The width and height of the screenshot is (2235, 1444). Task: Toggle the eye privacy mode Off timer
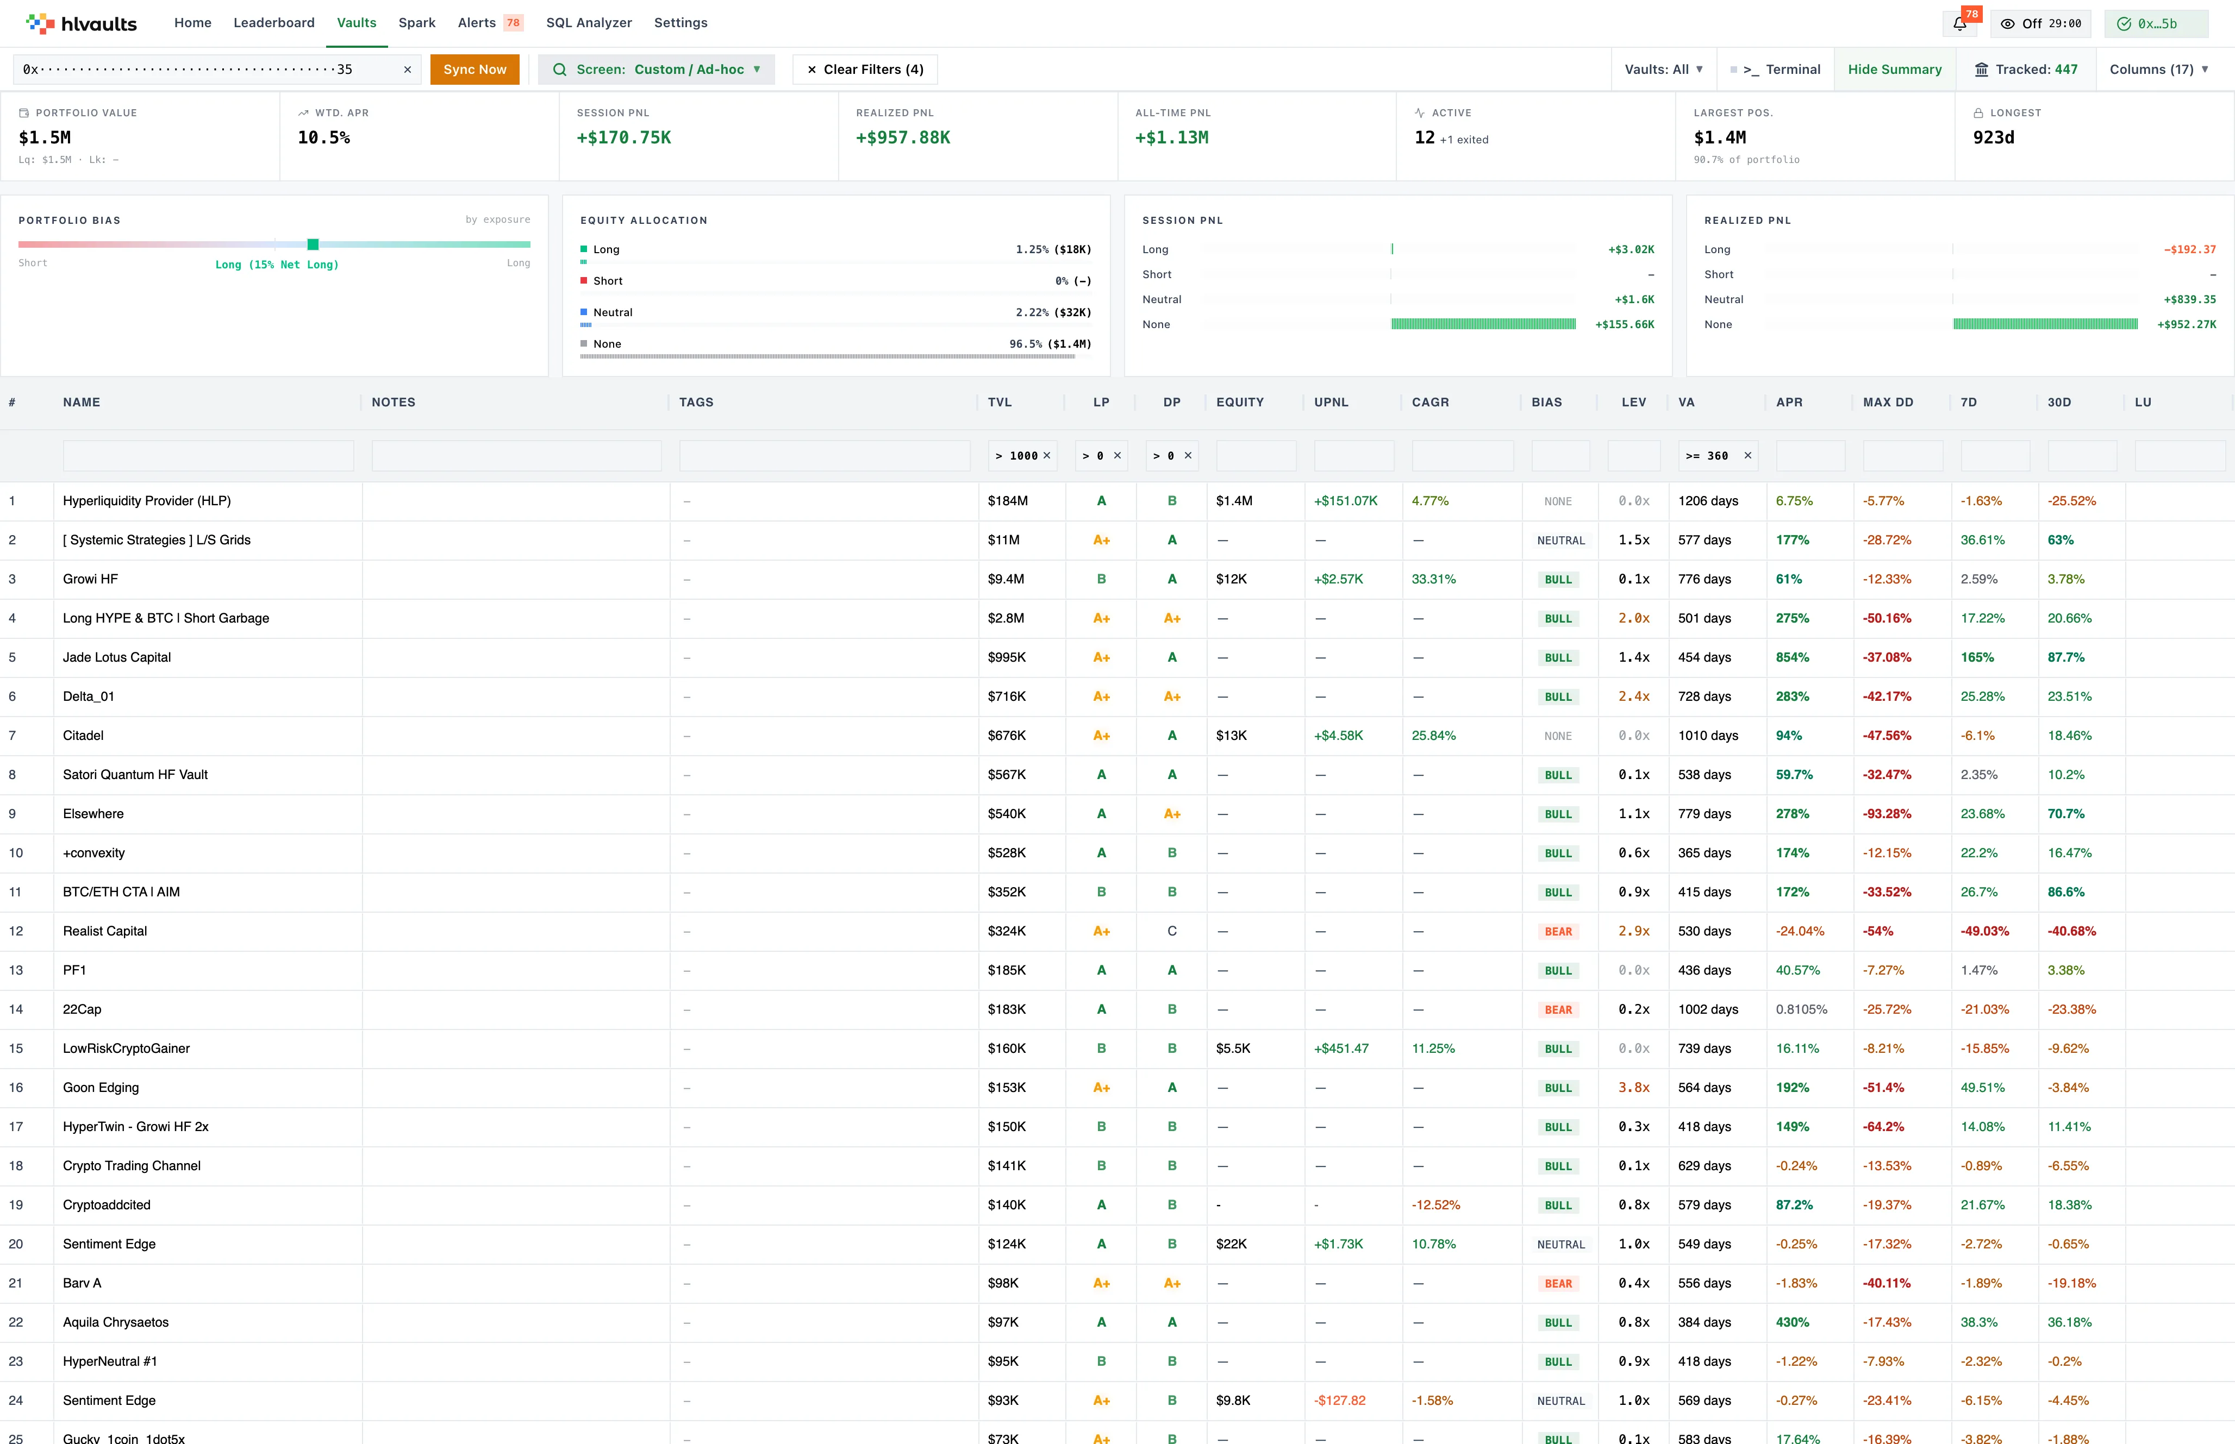click(x=2041, y=23)
